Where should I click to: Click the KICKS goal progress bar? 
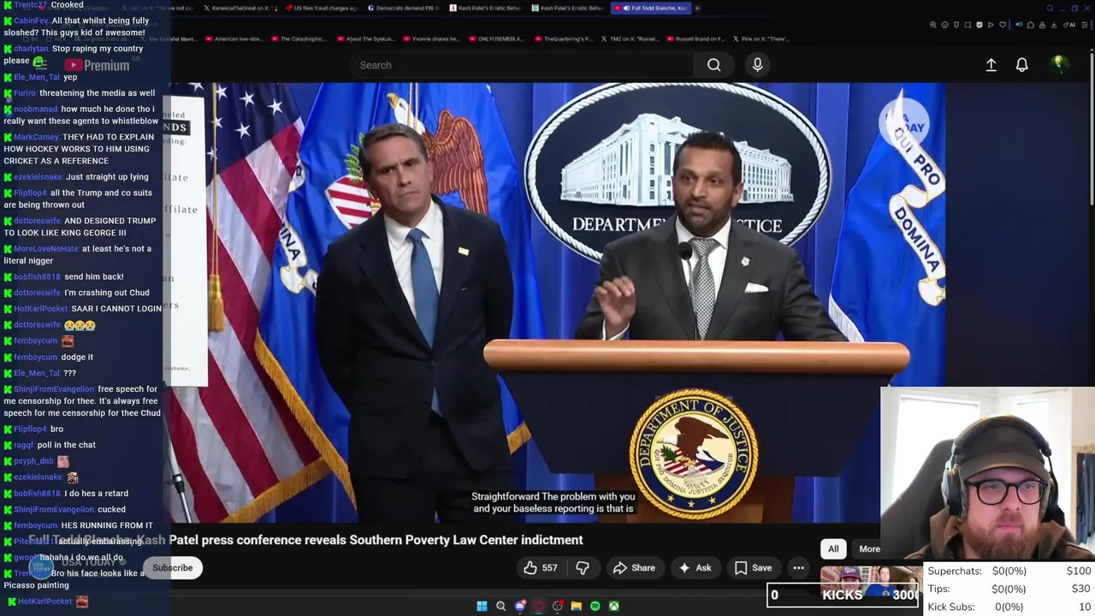(x=843, y=595)
